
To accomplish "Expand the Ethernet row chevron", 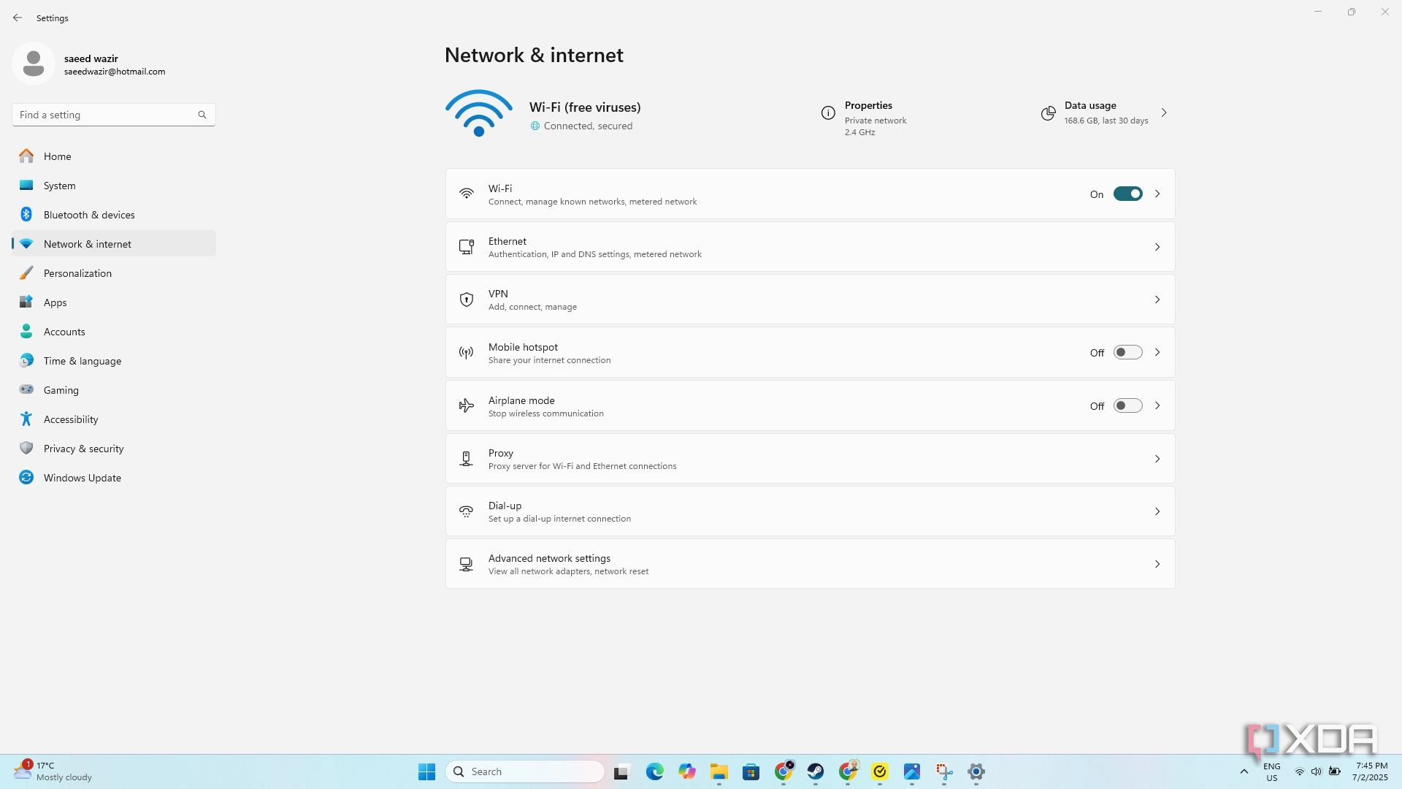I will pos(1157,247).
